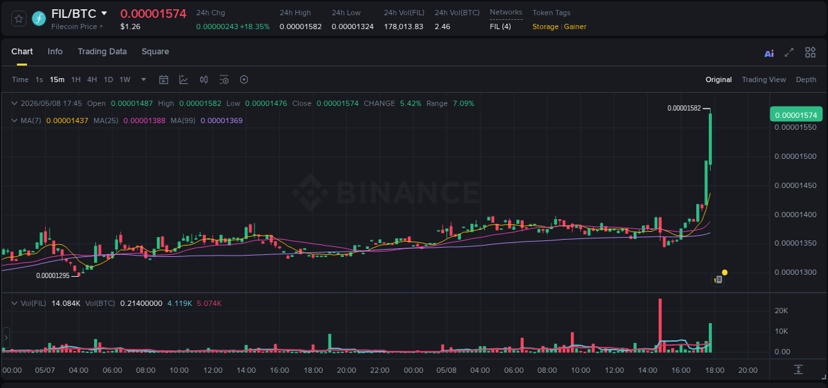828x388 pixels.
Task: Open the Filecoin Price link
Action: click(x=78, y=26)
